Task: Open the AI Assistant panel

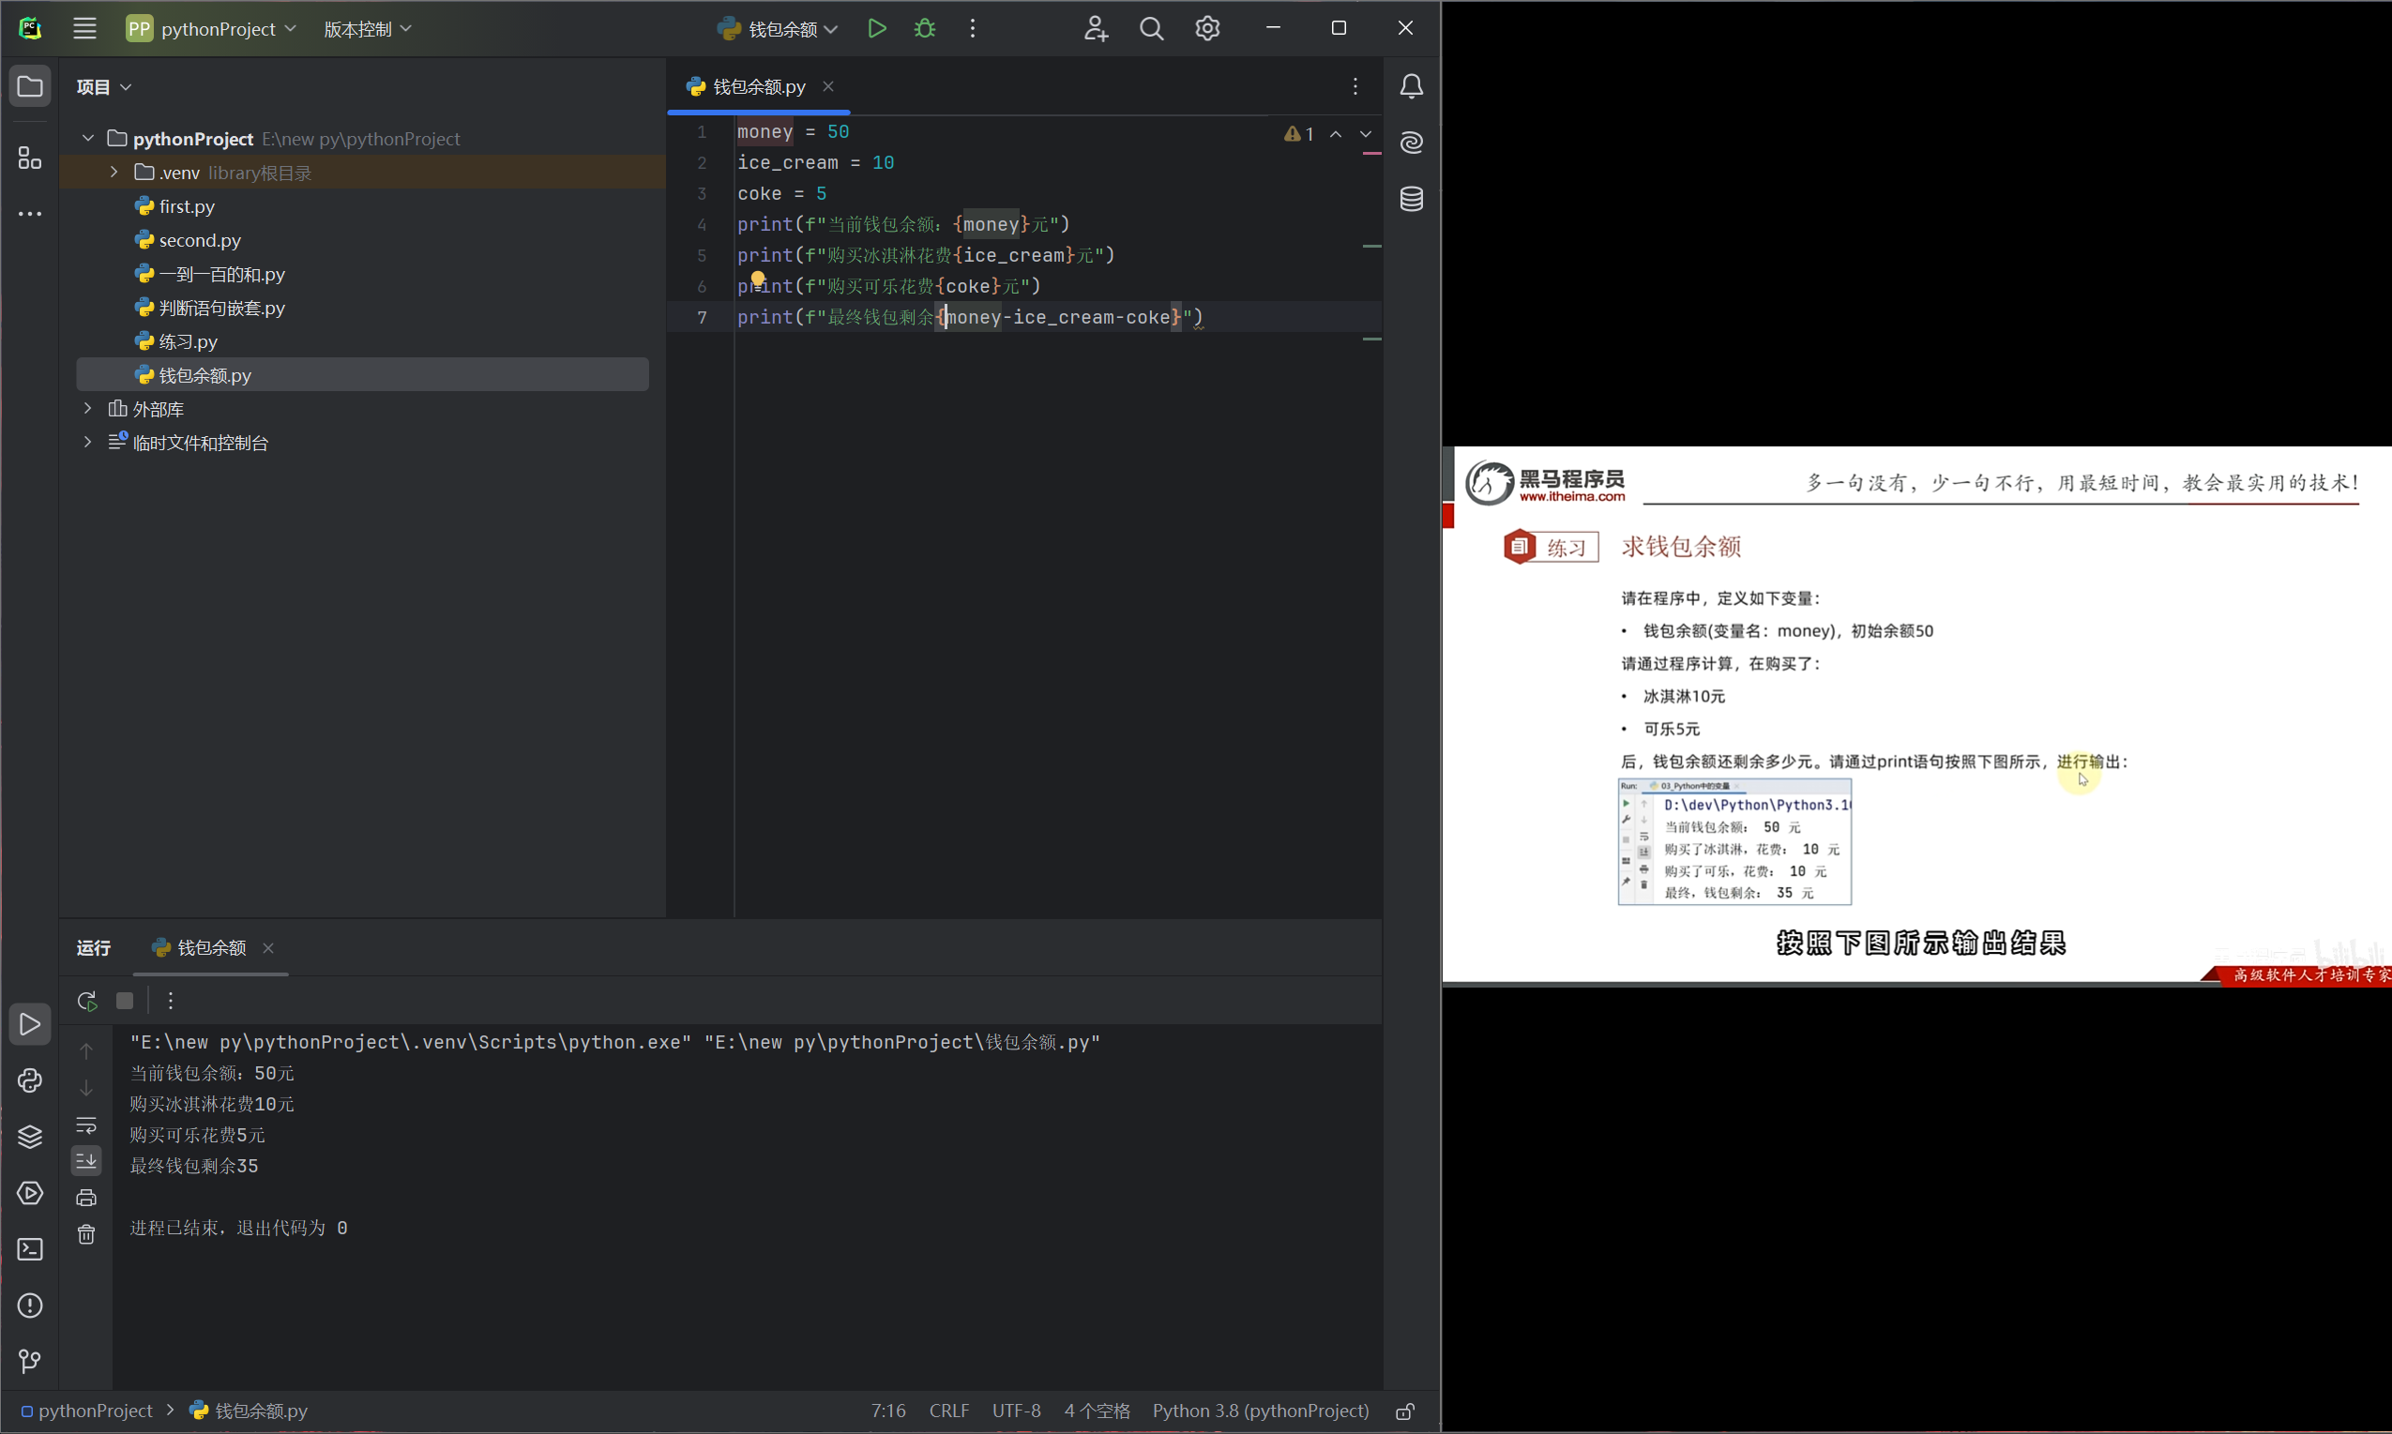Action: pyautogui.click(x=1410, y=142)
